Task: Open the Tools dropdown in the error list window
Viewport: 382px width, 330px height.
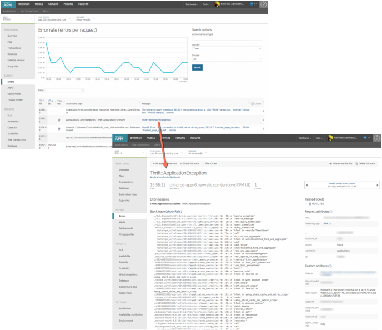Action: [x=206, y=4]
